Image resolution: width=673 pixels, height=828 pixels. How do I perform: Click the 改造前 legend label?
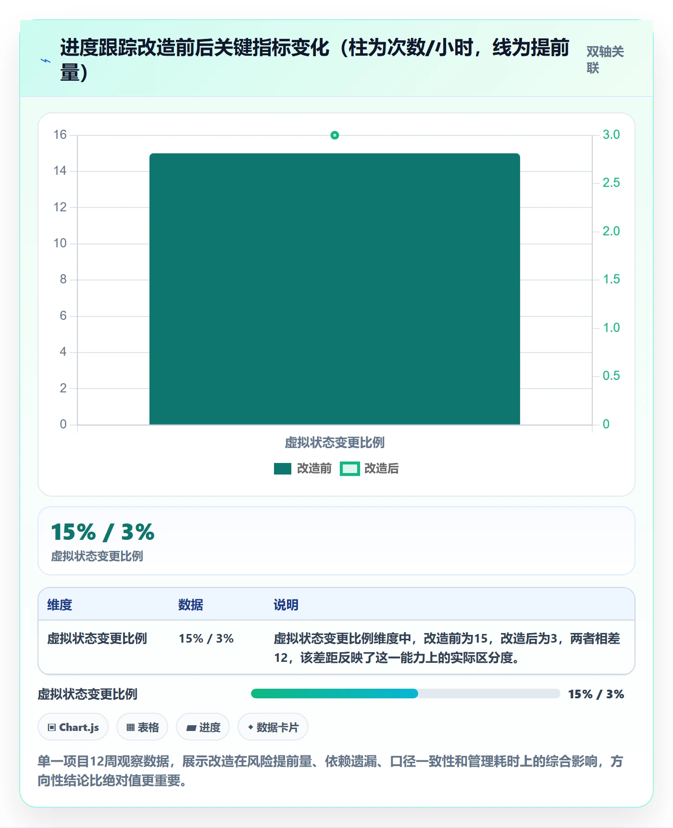click(x=314, y=469)
